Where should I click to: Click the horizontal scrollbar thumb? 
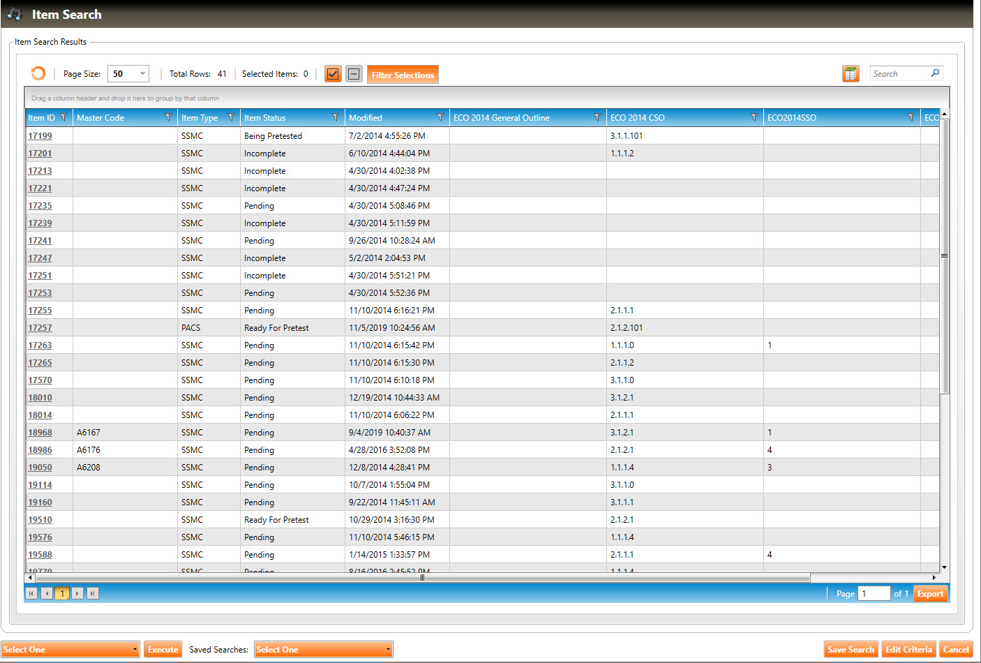pyautogui.click(x=422, y=578)
